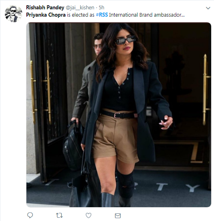Click the 'is elected as' tweet text
The image size is (214, 221).
click(80, 15)
